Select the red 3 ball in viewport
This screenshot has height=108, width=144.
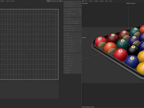[x=121, y=55]
